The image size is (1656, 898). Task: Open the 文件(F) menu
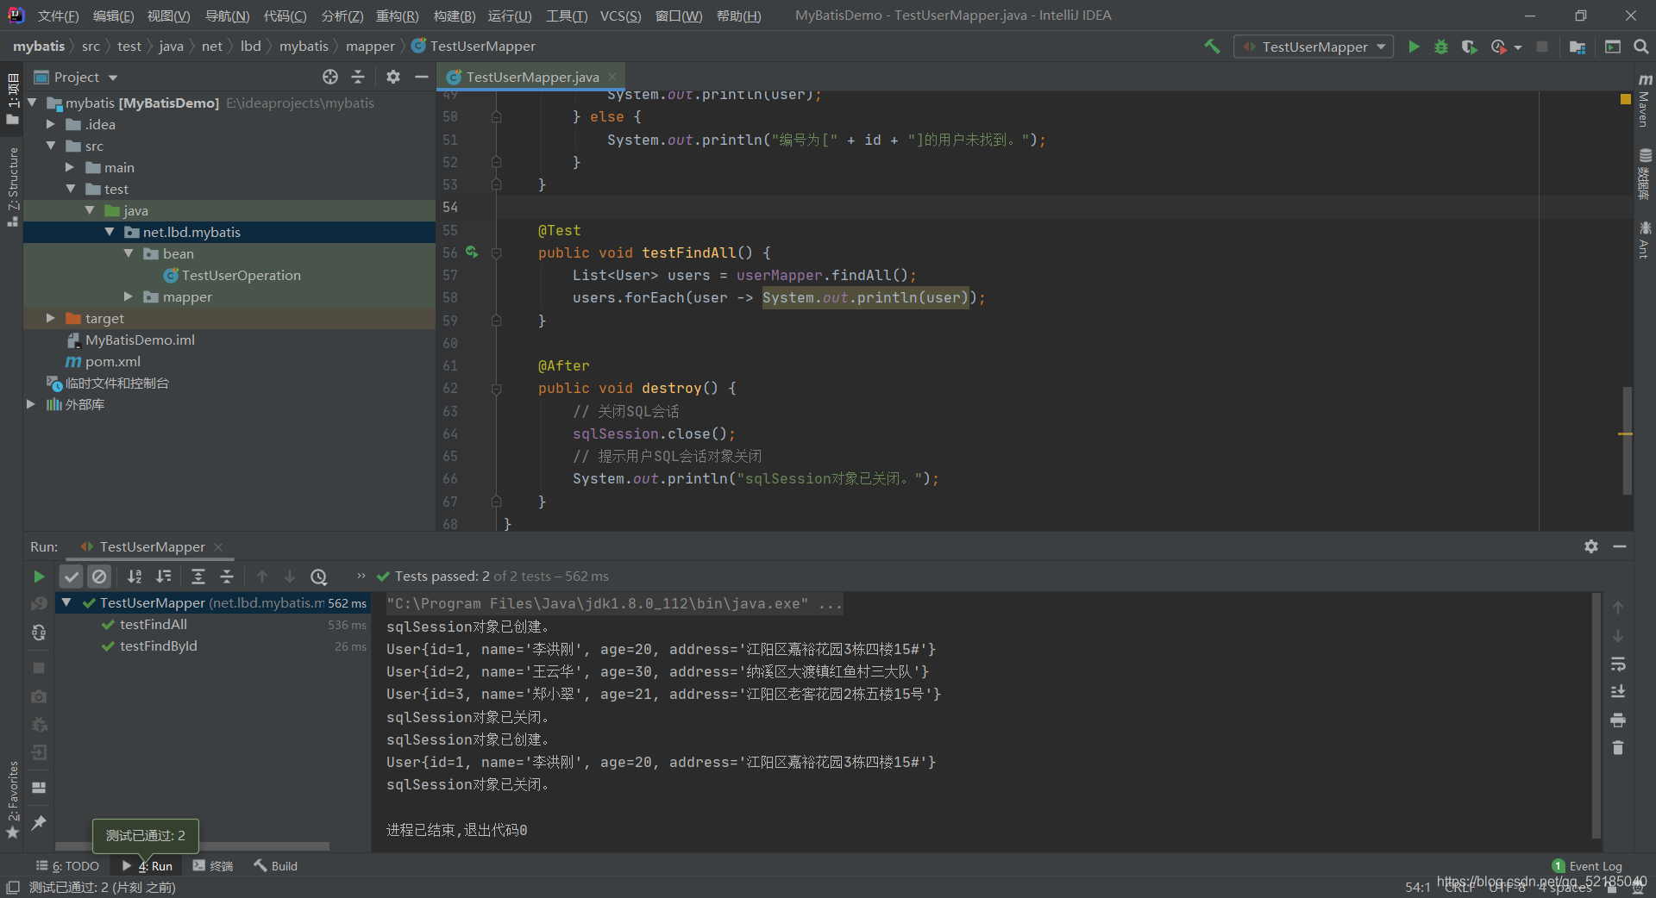click(x=58, y=16)
